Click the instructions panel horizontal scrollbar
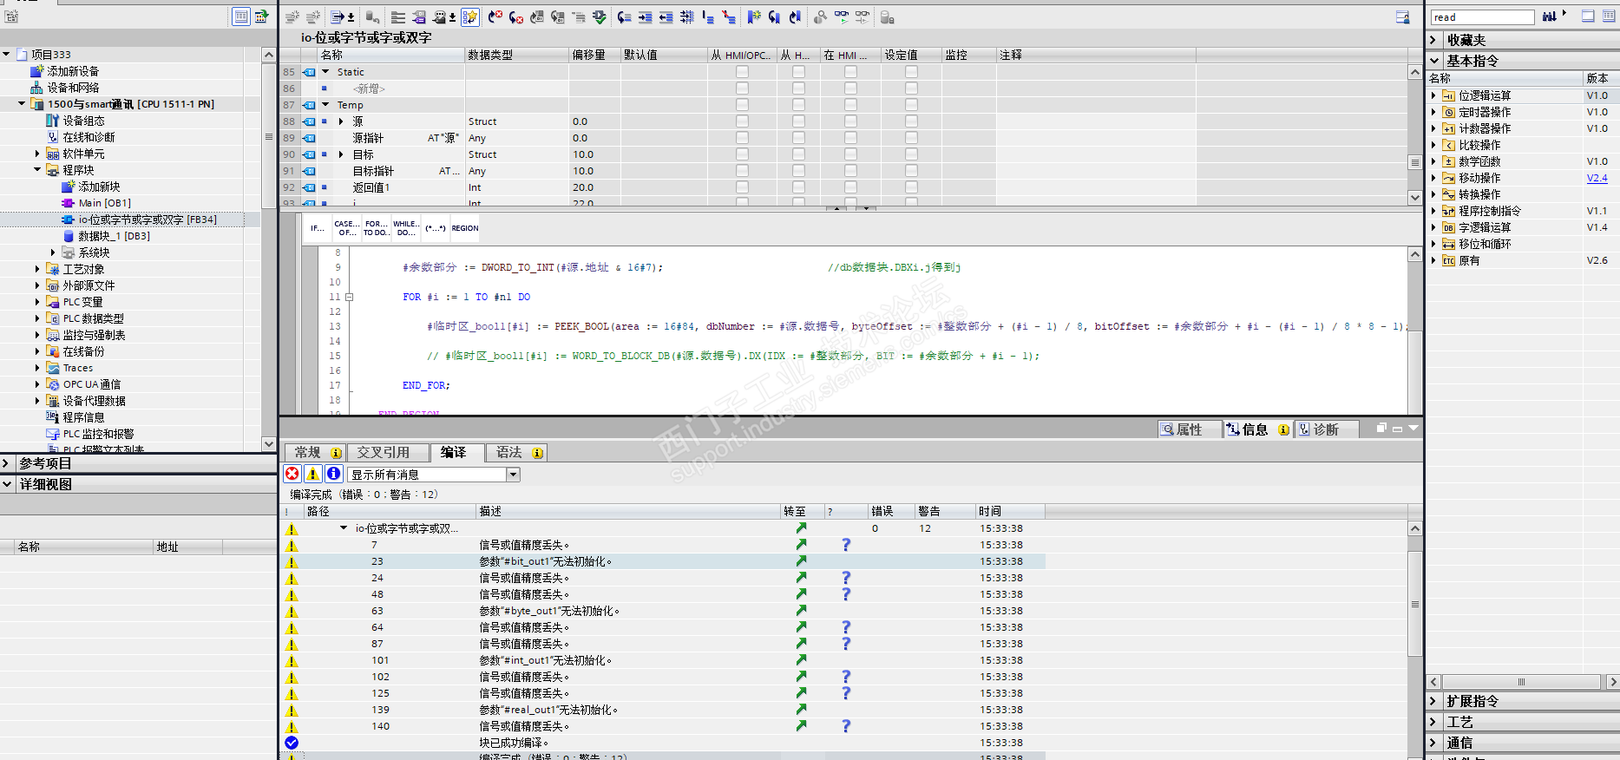 (1521, 682)
